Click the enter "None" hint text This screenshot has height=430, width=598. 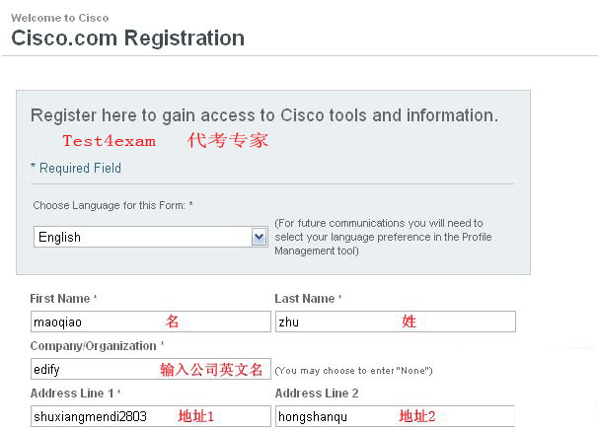[353, 370]
